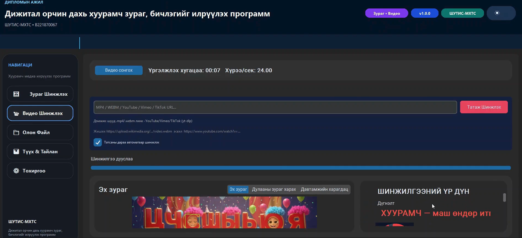Click the Хуурамч медиа илрүүлэх программ caption
This screenshot has width=522, height=238.
[x=39, y=76]
